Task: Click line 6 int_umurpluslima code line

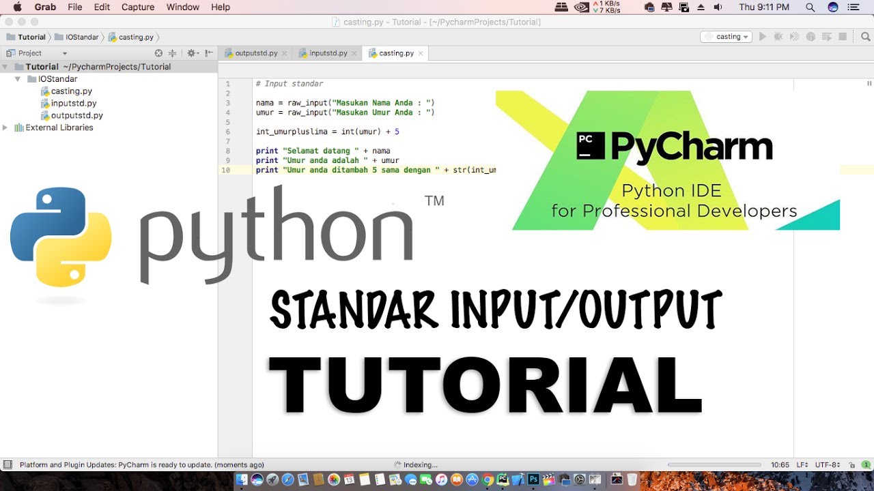Action: [x=327, y=132]
